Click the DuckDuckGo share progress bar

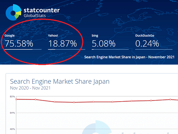(x=154, y=50)
